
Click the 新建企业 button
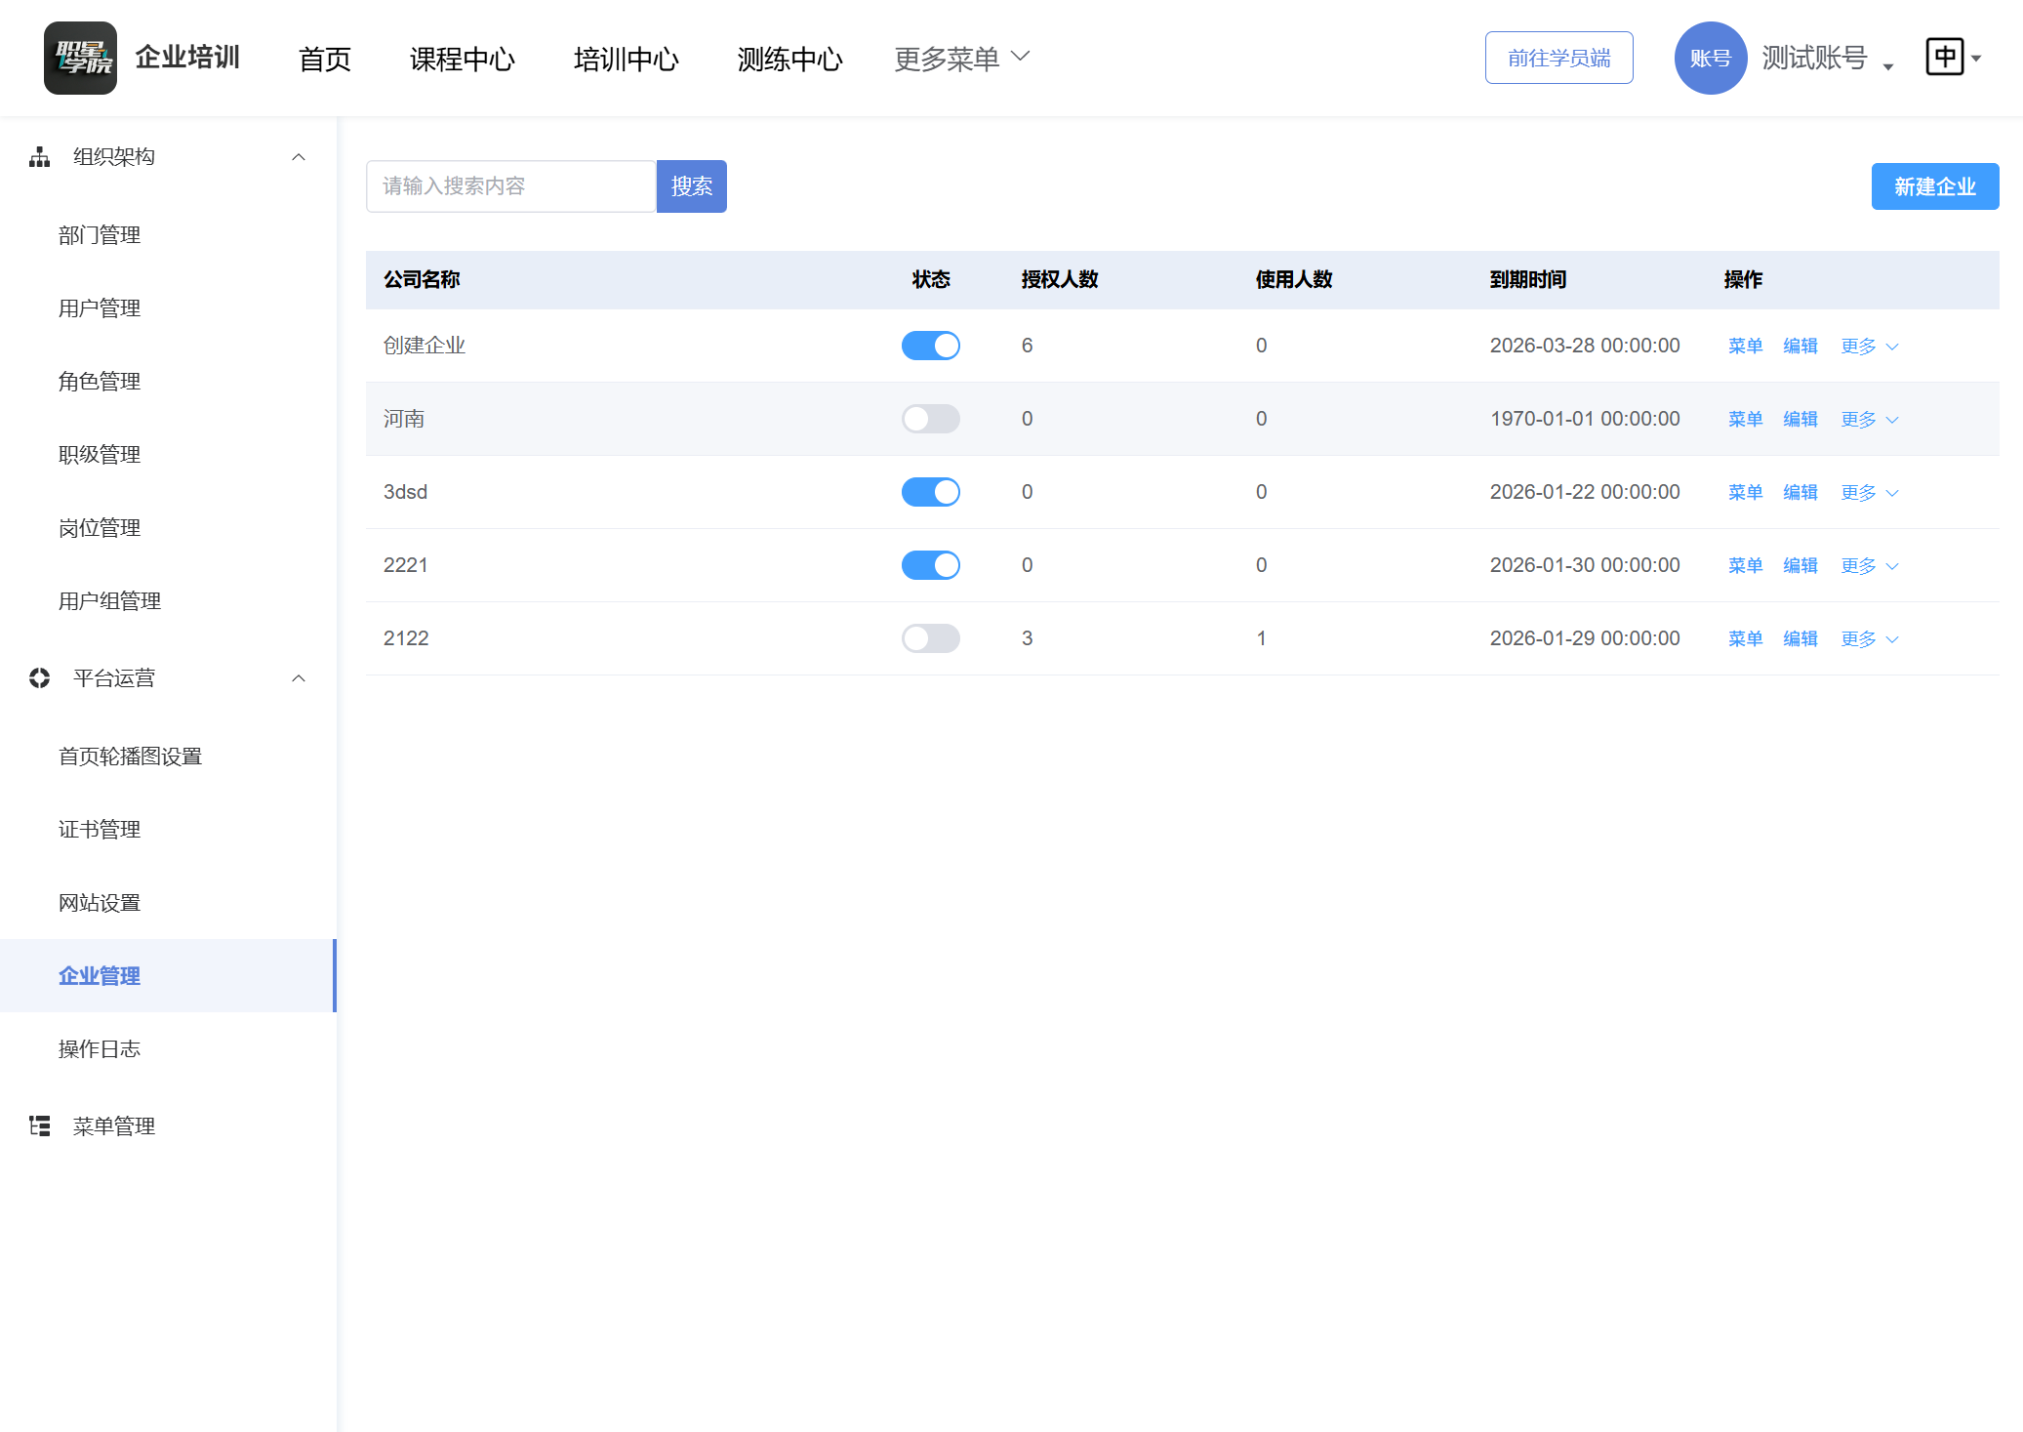1934,186
